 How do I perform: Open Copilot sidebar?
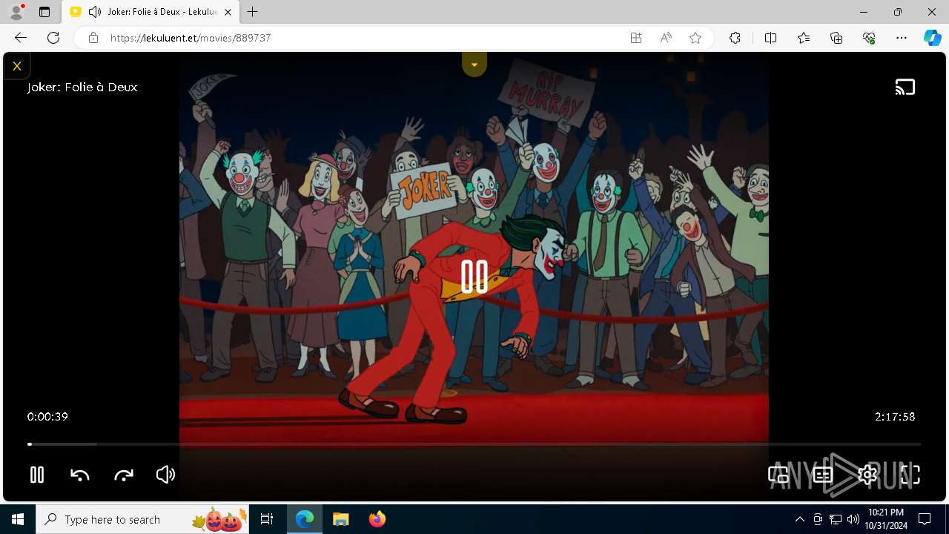point(933,38)
